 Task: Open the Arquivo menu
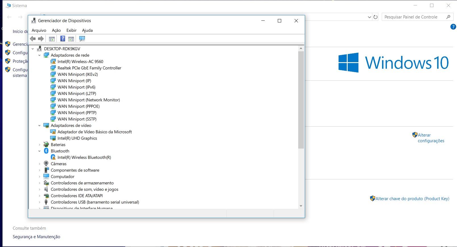(x=39, y=30)
